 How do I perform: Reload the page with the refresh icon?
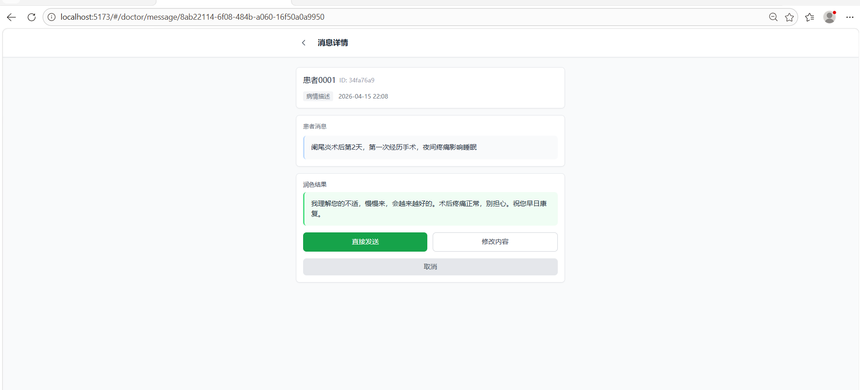click(x=31, y=17)
